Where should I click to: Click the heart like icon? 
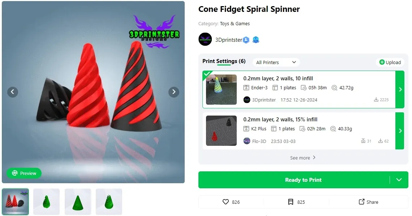point(226,202)
